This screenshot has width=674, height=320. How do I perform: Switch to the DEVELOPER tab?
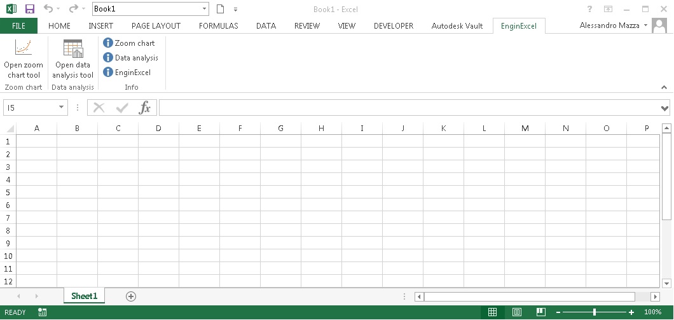394,26
